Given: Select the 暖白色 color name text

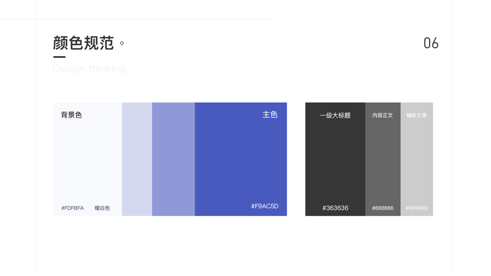Looking at the screenshot, I should coord(102,208).
